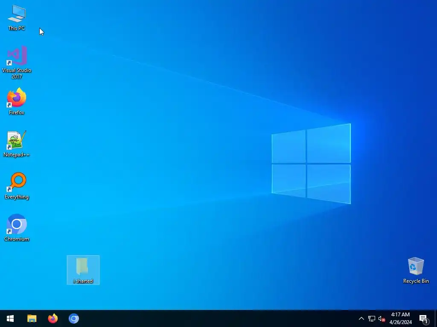Select the Everything search shortcut

(x=17, y=186)
